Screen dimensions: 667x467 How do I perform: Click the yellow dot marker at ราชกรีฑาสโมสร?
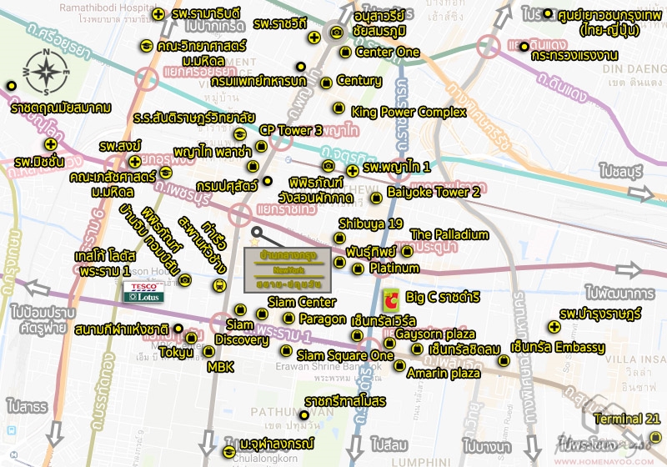tap(303, 415)
